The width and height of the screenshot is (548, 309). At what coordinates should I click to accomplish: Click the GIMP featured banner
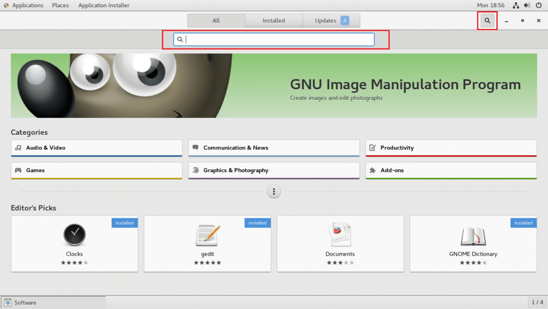coord(274,85)
